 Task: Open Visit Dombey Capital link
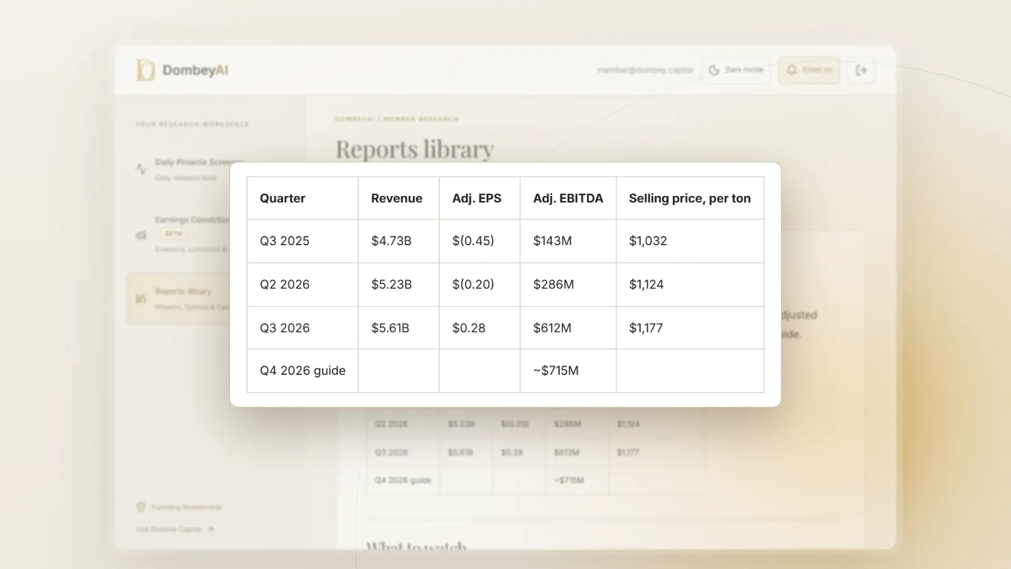[174, 529]
